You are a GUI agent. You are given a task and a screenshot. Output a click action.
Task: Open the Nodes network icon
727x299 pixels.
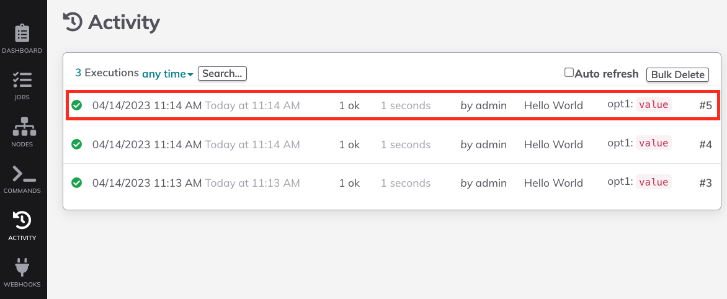pyautogui.click(x=22, y=127)
